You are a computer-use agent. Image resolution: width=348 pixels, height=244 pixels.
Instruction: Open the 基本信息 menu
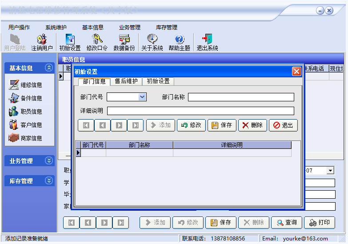93,27
